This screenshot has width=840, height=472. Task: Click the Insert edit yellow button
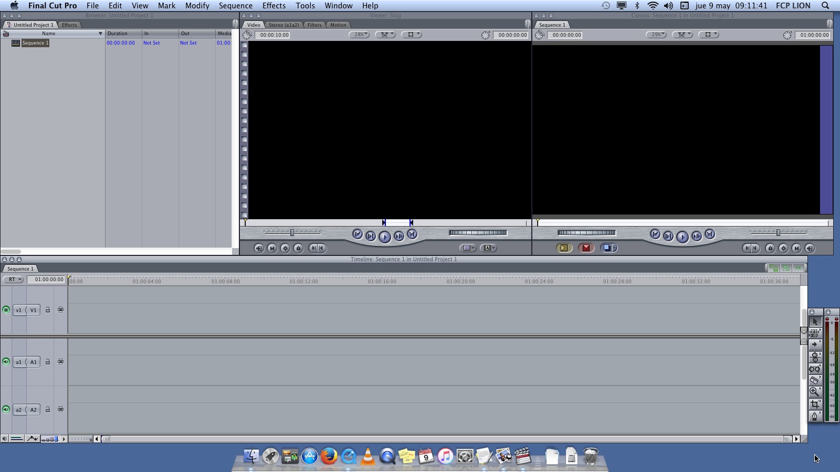point(564,248)
